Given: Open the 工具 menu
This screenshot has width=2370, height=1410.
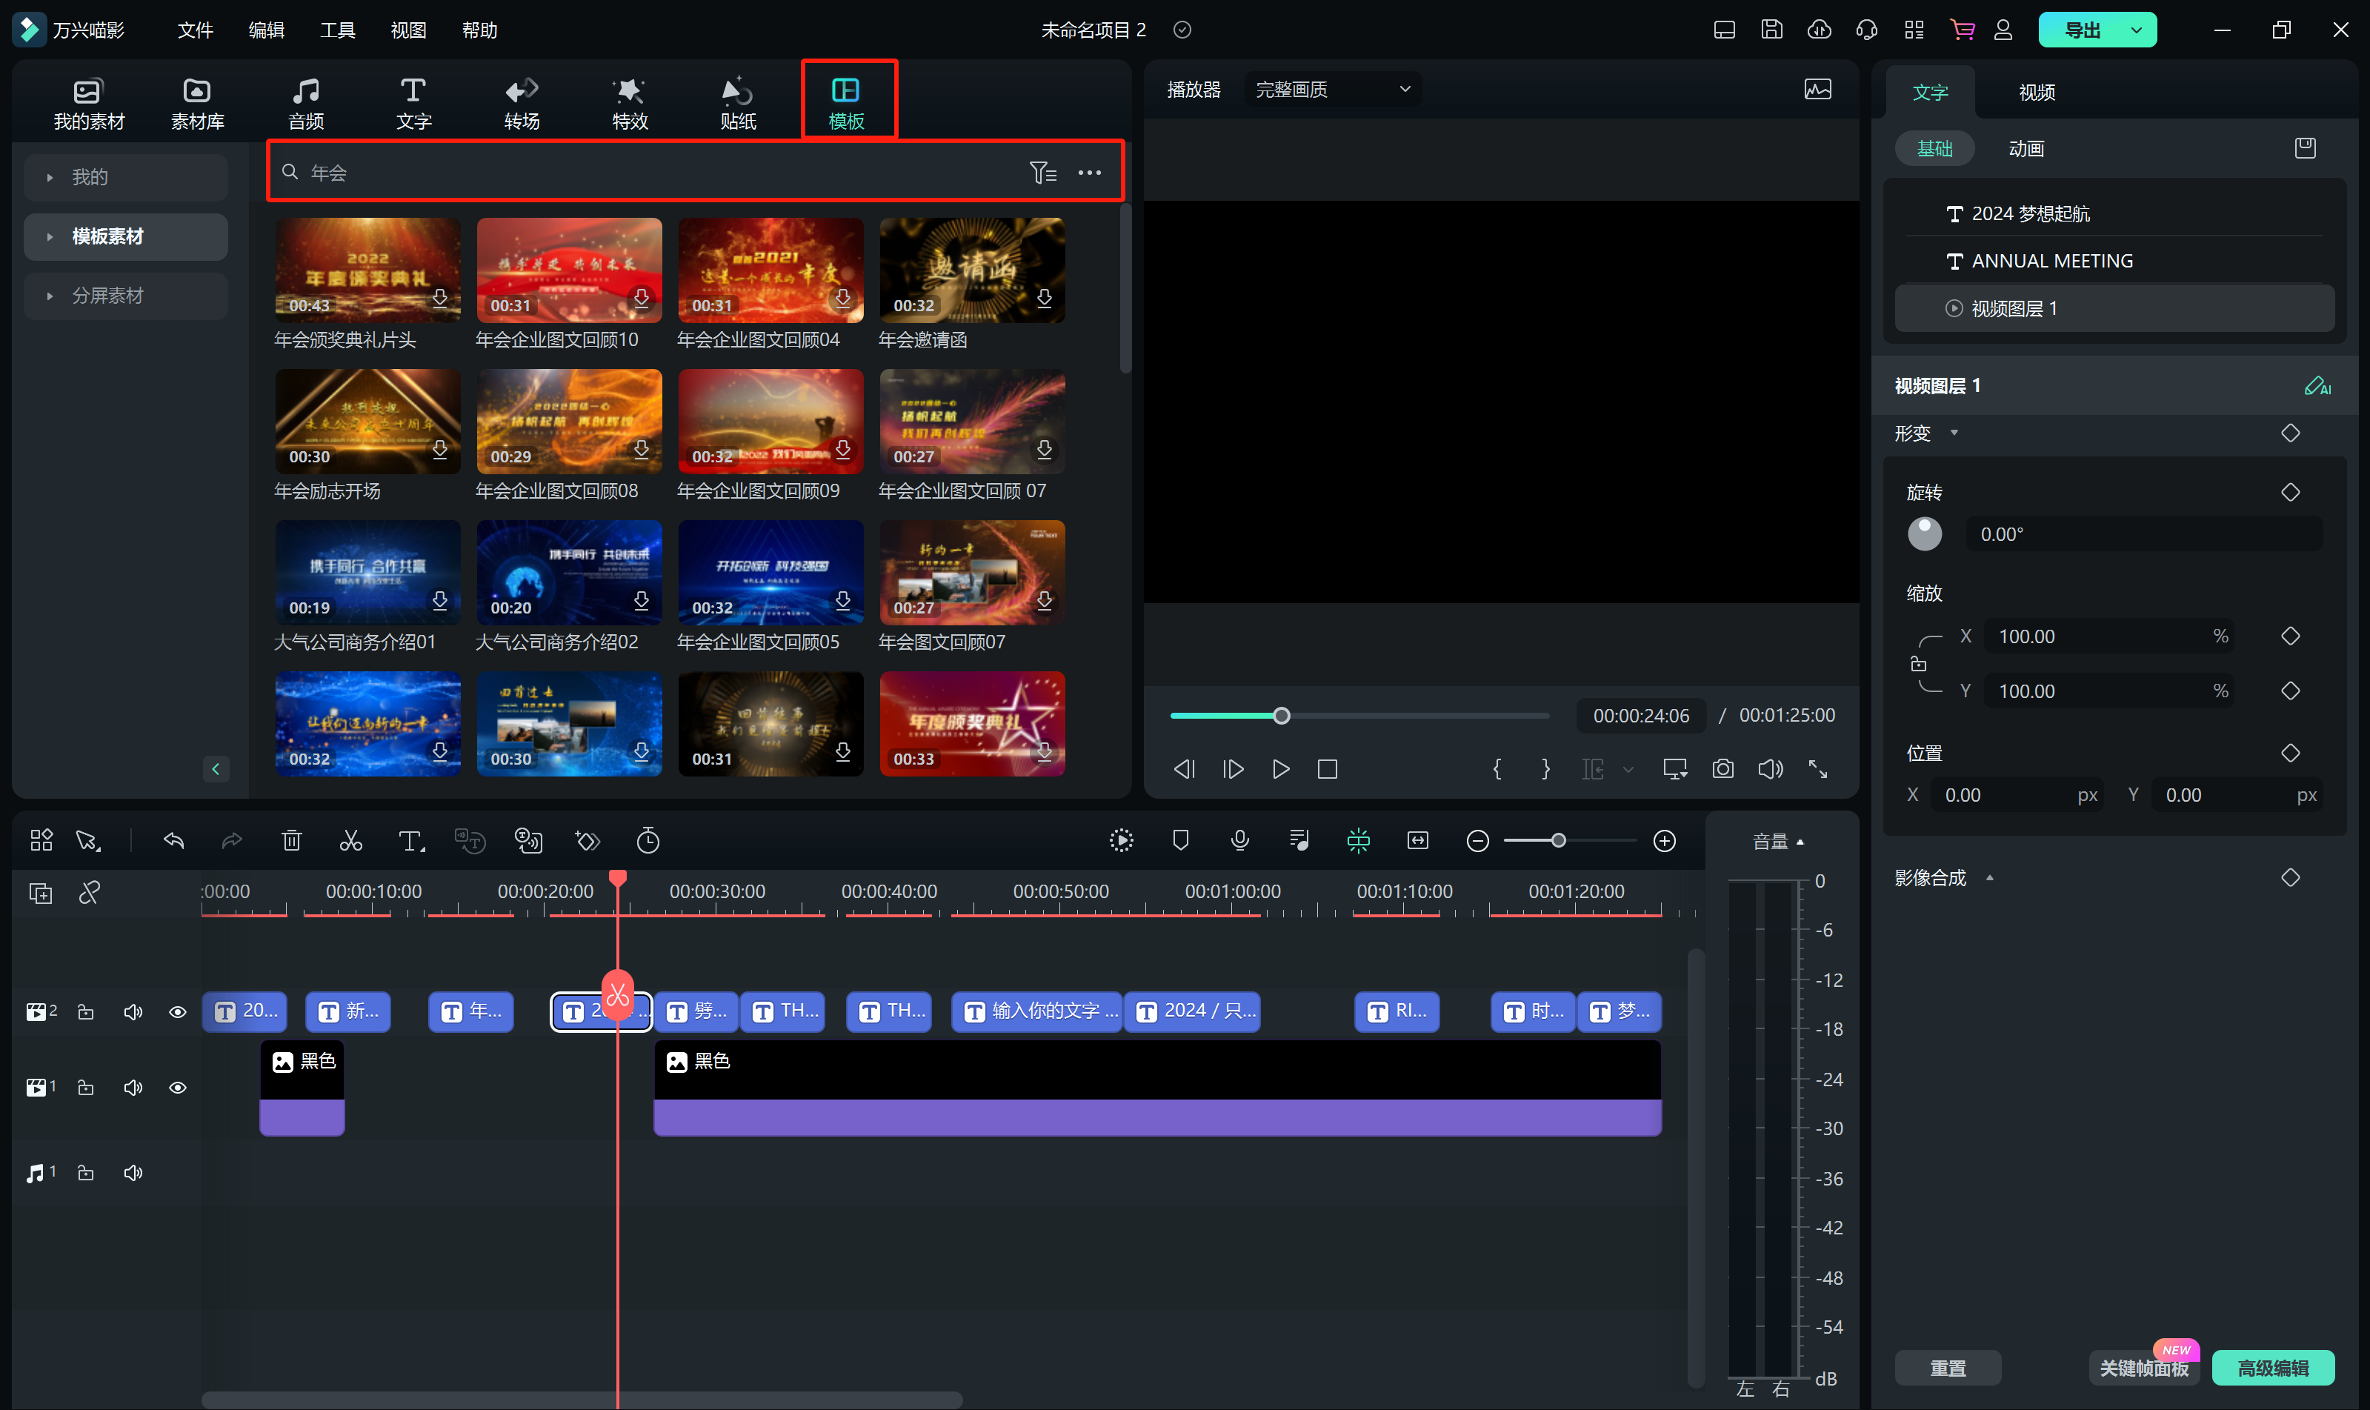Looking at the screenshot, I should click(337, 30).
